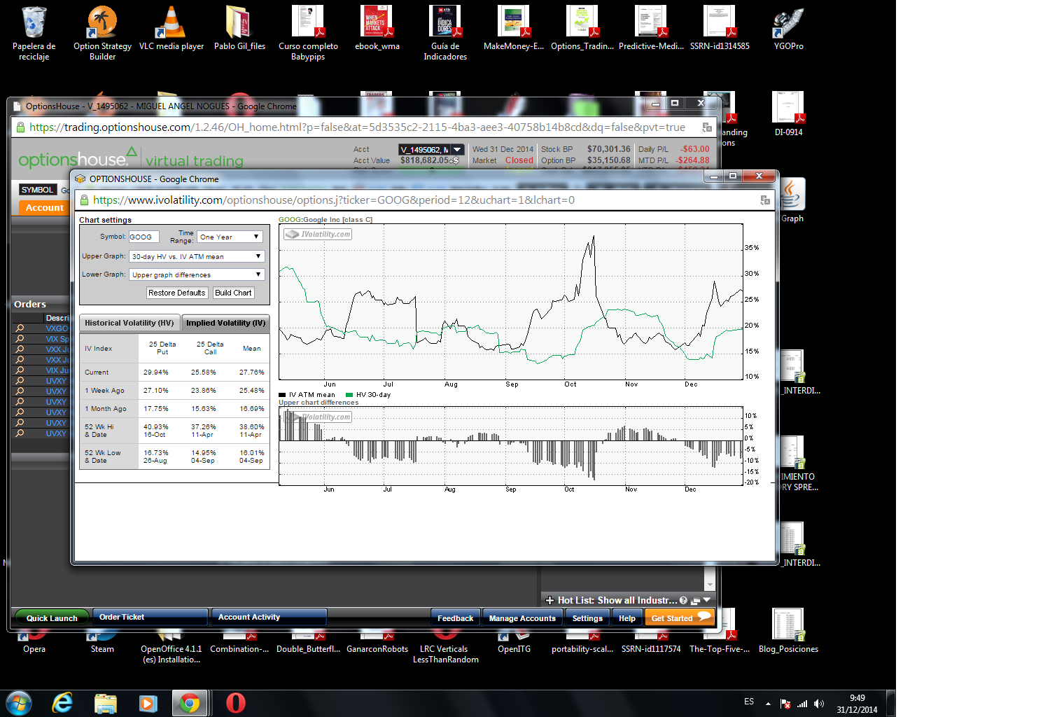Launch the YGOPro desktop shortcut

point(788,29)
